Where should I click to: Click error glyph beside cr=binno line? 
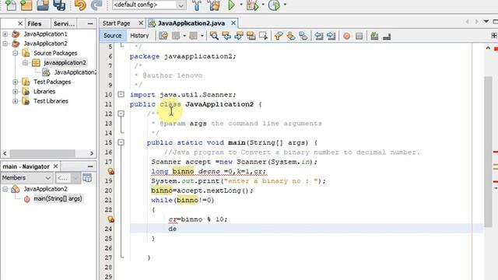[110, 219]
